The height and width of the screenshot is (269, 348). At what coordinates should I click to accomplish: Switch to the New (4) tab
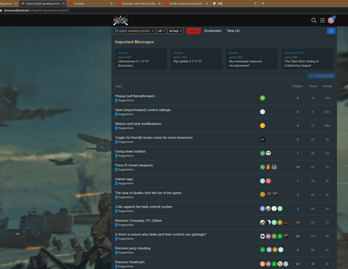pyautogui.click(x=233, y=31)
